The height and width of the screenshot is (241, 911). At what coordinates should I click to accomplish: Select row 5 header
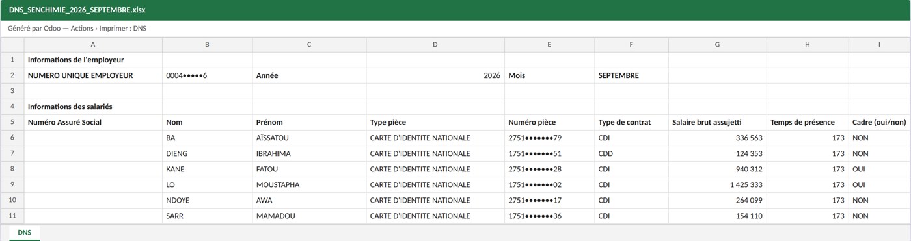pos(12,122)
